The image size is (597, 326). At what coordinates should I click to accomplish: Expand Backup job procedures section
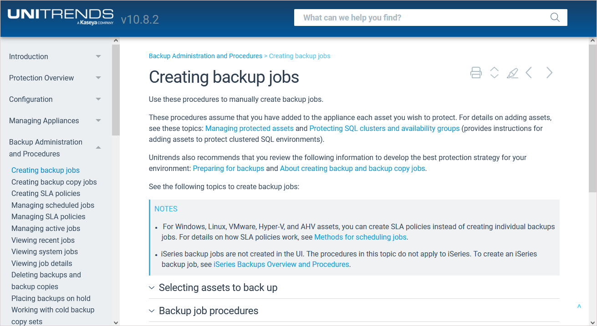pyautogui.click(x=208, y=311)
